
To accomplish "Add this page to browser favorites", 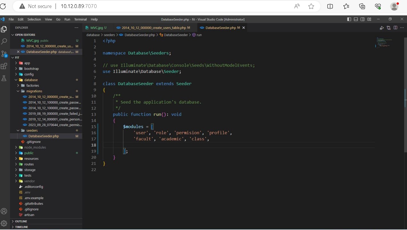I will (x=311, y=6).
